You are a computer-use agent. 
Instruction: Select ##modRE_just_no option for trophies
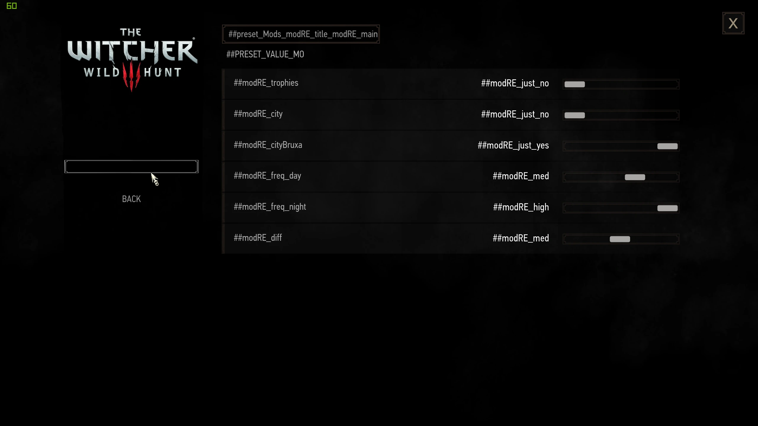(x=575, y=84)
